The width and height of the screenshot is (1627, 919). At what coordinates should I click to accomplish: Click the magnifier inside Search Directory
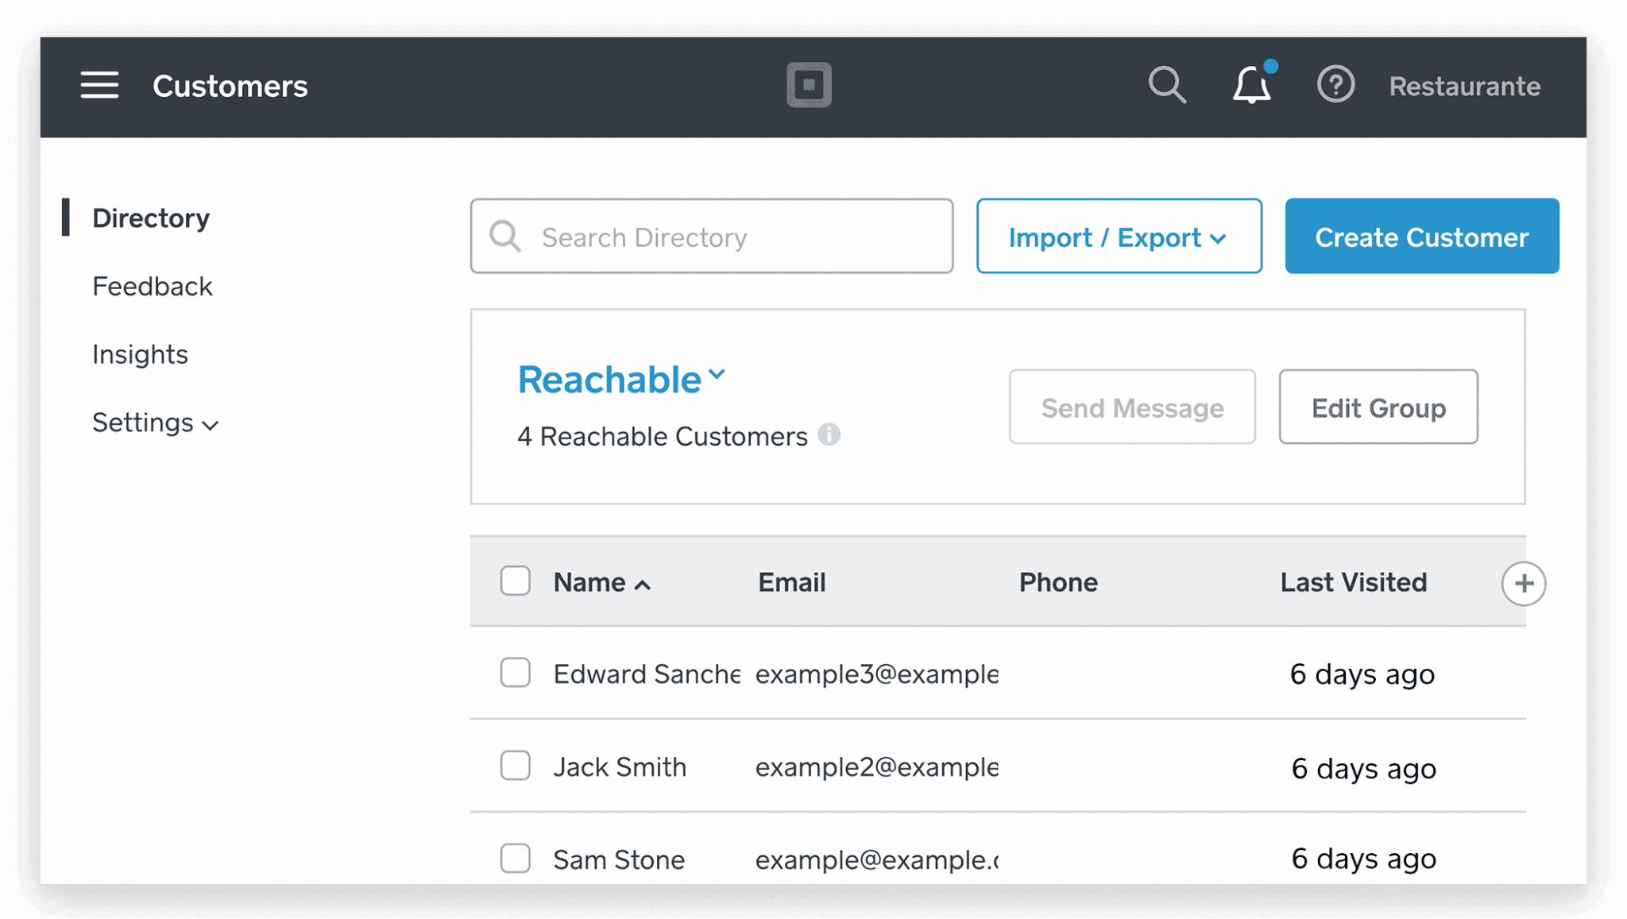tap(505, 237)
